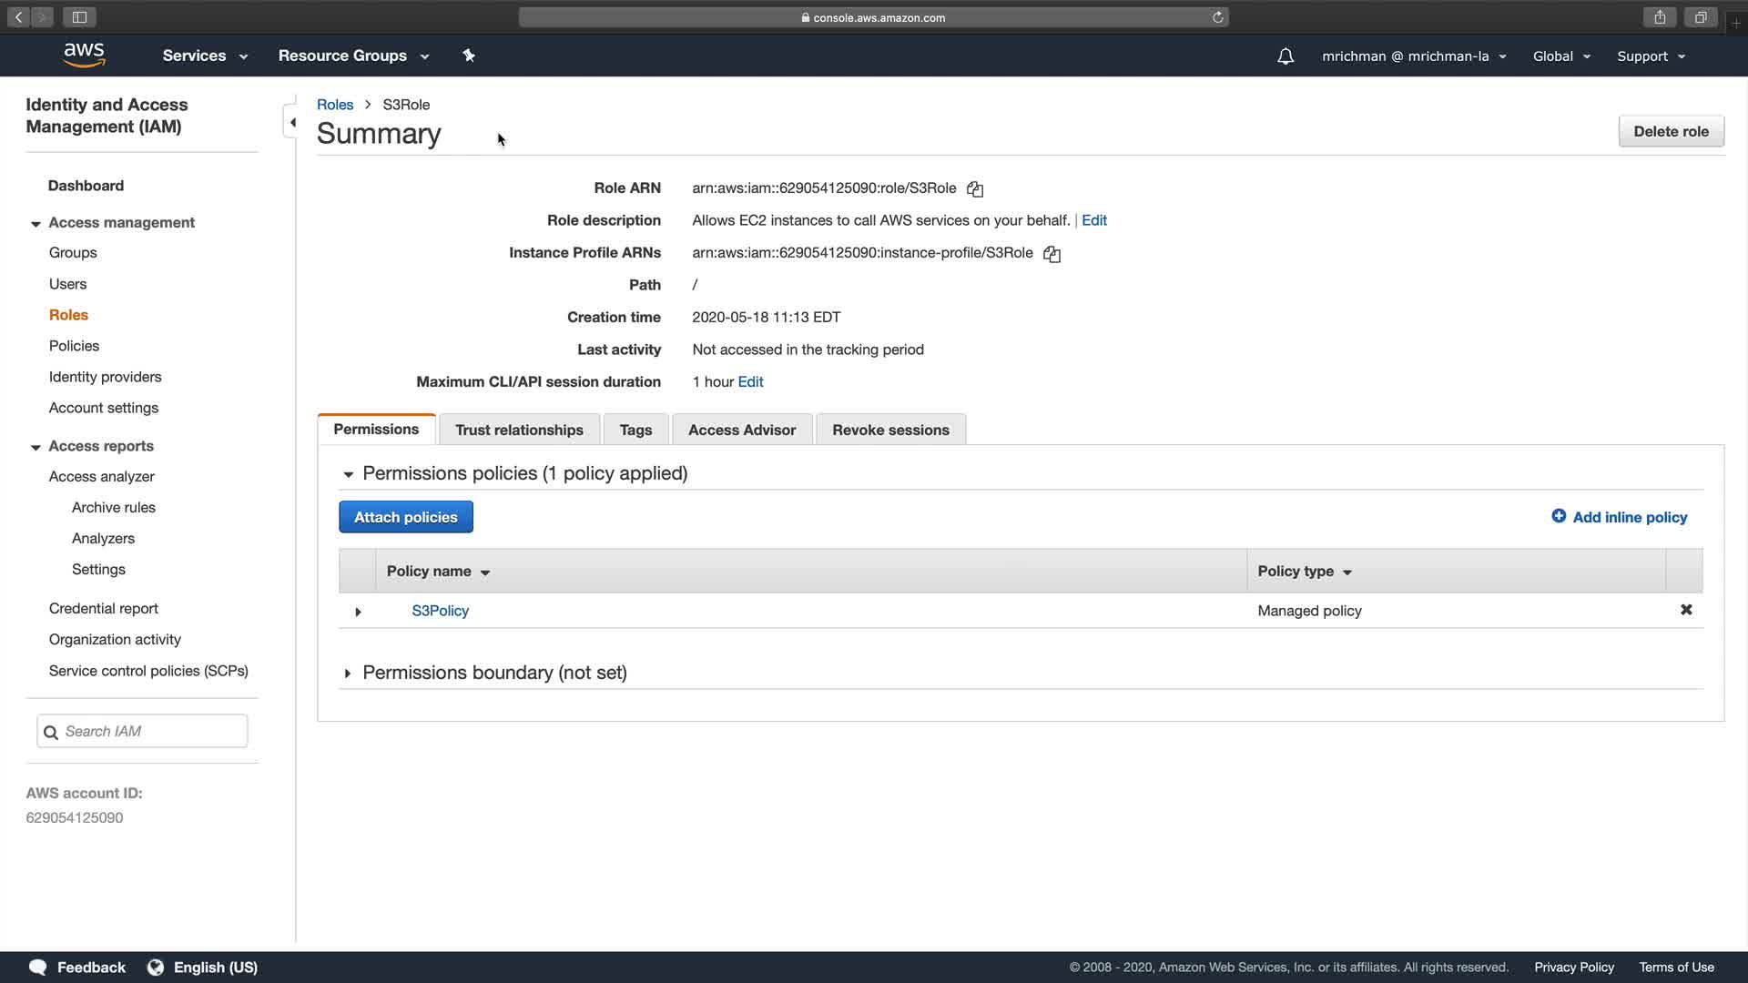Collapse the IAM sidebar with arrow

click(x=292, y=123)
